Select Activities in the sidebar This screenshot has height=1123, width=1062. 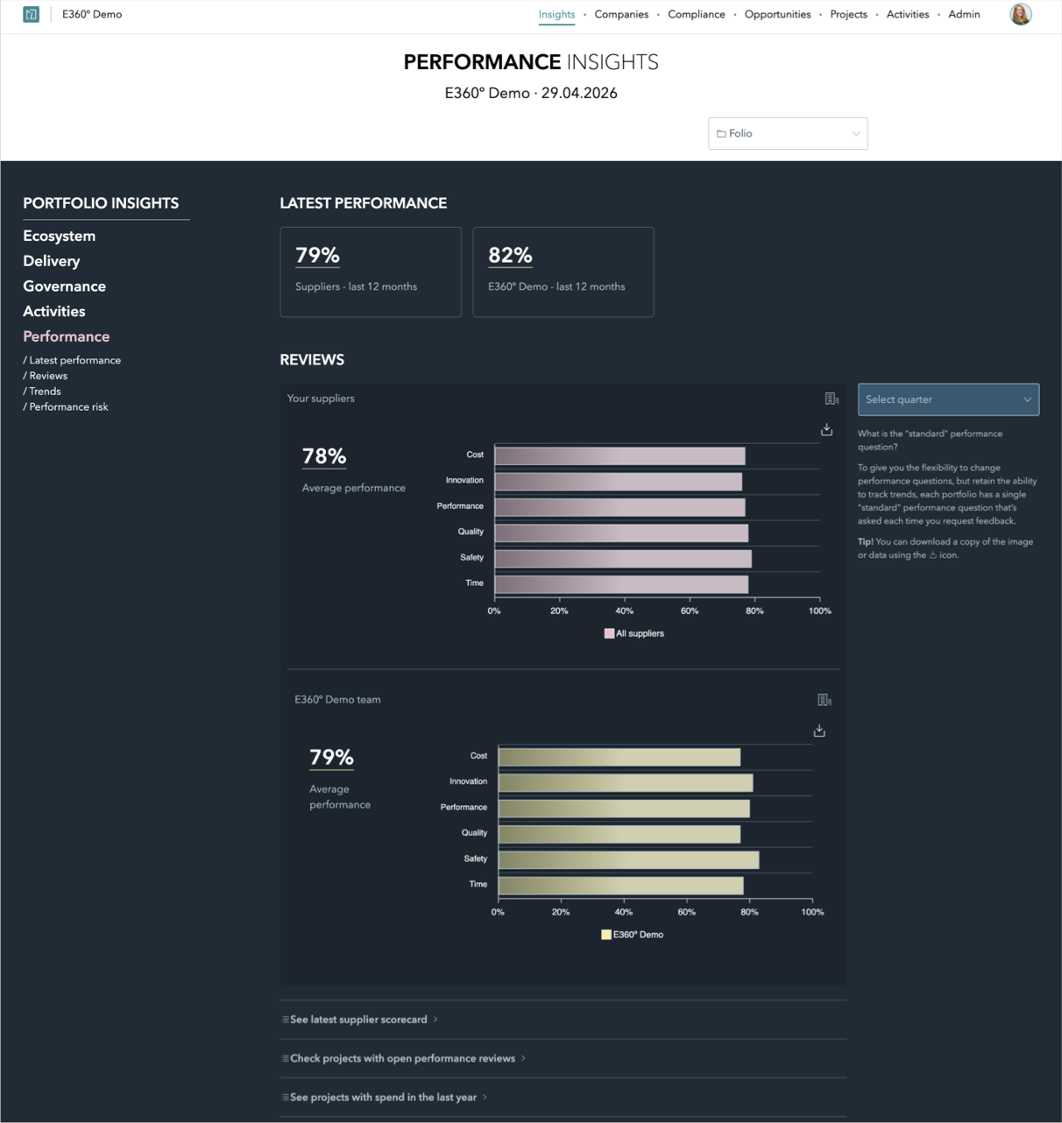pyautogui.click(x=53, y=311)
